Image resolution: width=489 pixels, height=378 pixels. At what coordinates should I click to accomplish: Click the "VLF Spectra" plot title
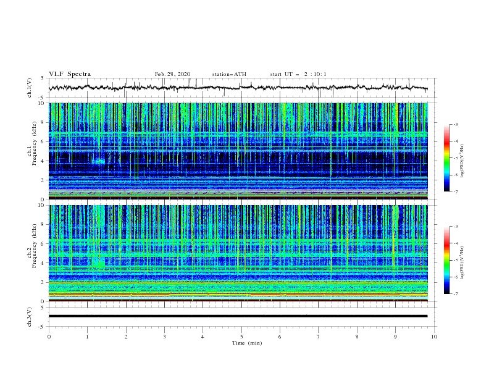click(x=70, y=74)
